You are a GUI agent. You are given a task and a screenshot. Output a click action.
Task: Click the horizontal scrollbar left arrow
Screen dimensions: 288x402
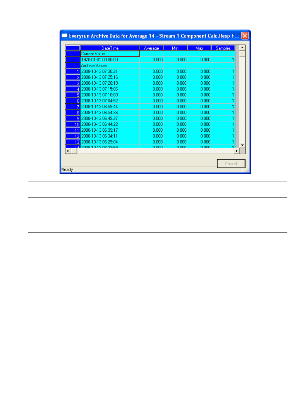coord(68,151)
